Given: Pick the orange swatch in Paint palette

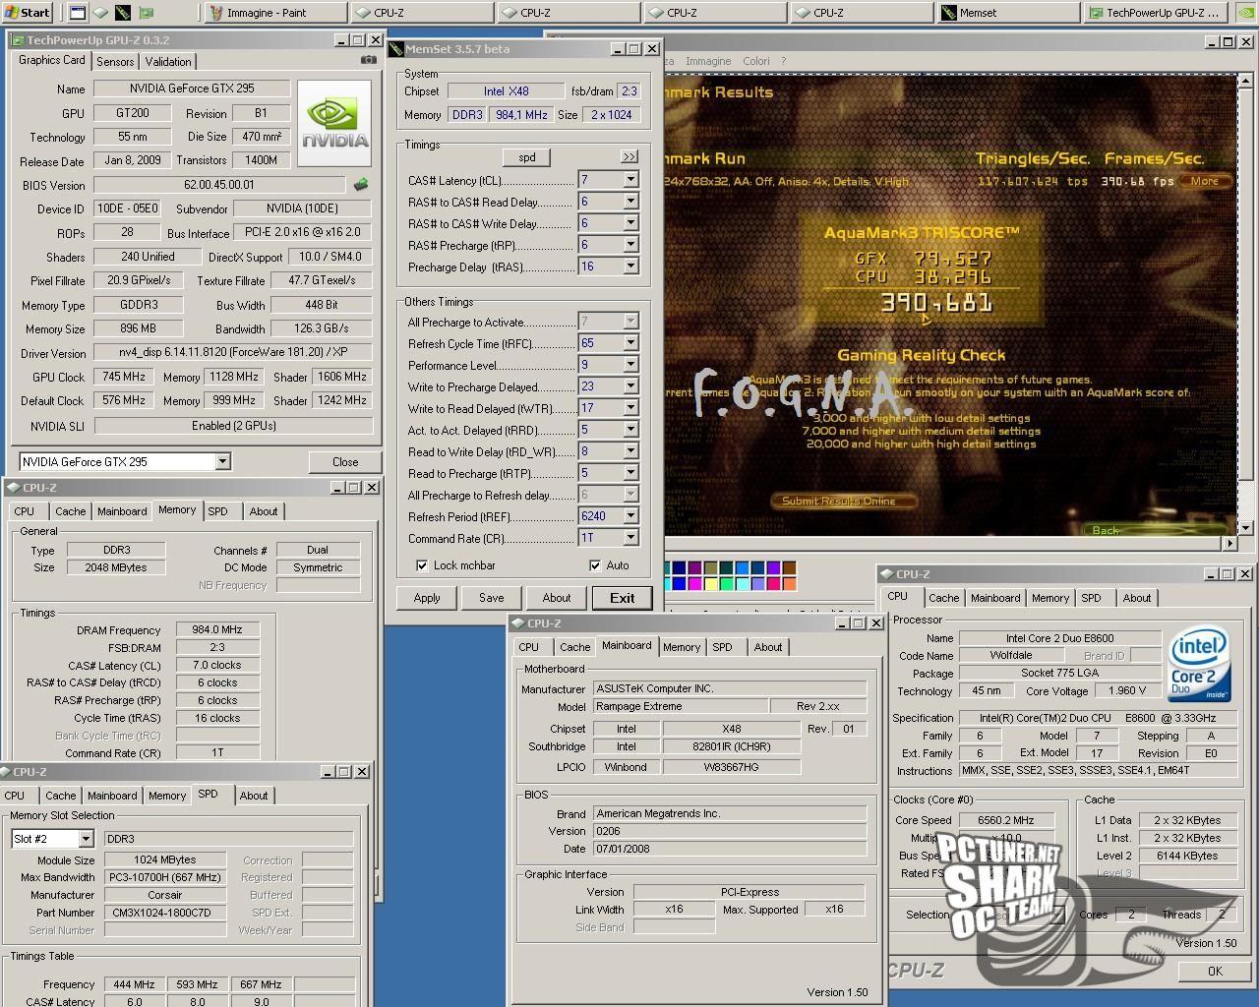Looking at the screenshot, I should pyautogui.click(x=790, y=583).
